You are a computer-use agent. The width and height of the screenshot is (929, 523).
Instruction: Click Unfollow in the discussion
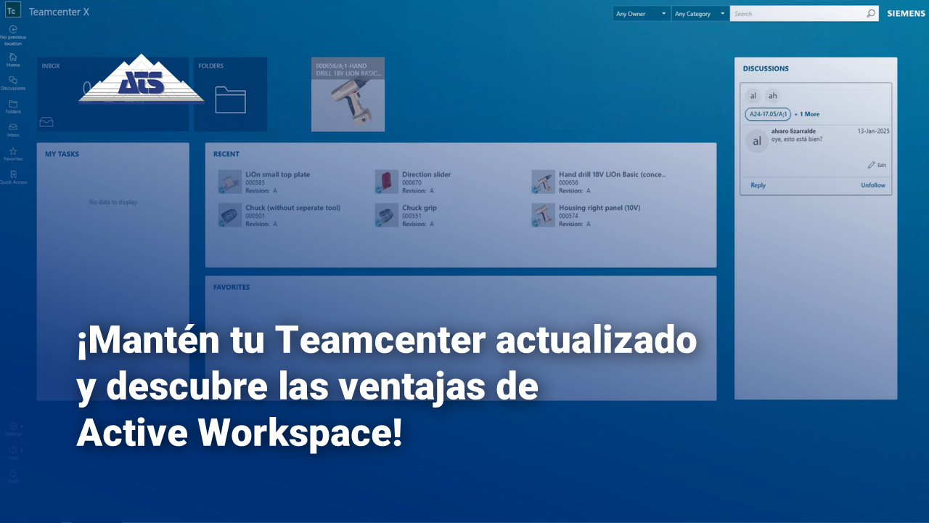point(873,185)
